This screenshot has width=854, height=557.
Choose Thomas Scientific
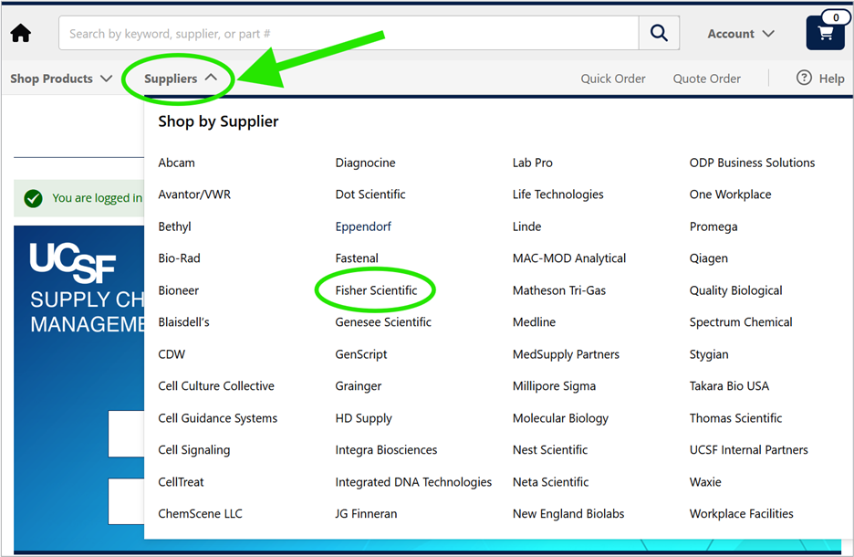tap(735, 417)
